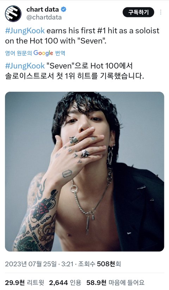Click the English tweet text about Hot 100

tap(82, 36)
